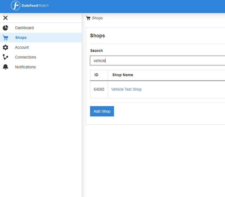Close the sidebar with the X icon
Image resolution: width=225 pixels, height=197 pixels.
pos(5,18)
